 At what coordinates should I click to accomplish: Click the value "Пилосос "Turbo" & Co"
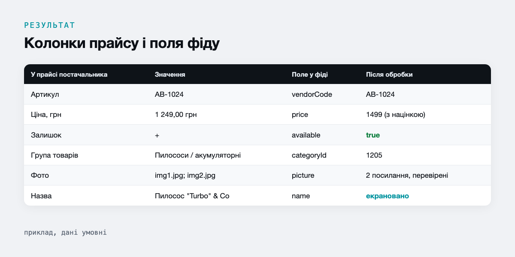pos(192,196)
